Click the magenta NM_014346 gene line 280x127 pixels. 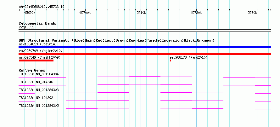(145, 85)
